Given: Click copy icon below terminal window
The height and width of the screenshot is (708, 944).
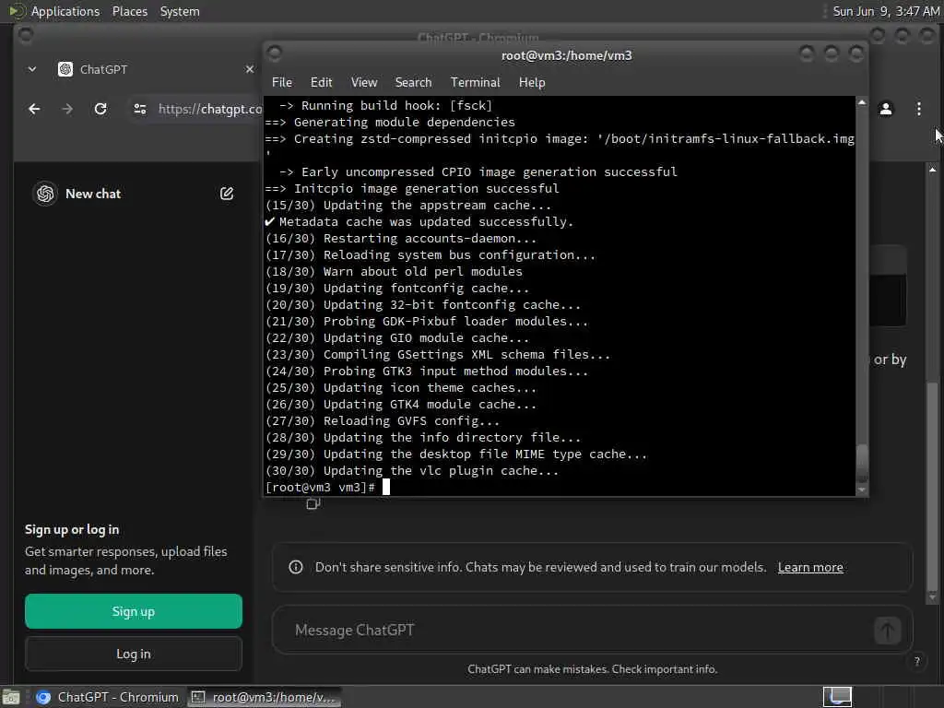Looking at the screenshot, I should (x=313, y=503).
